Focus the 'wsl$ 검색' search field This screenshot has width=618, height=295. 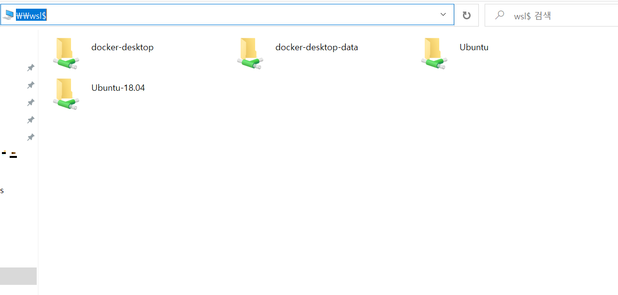(551, 15)
